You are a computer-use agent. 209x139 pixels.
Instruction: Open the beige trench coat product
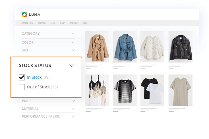pos(97,46)
